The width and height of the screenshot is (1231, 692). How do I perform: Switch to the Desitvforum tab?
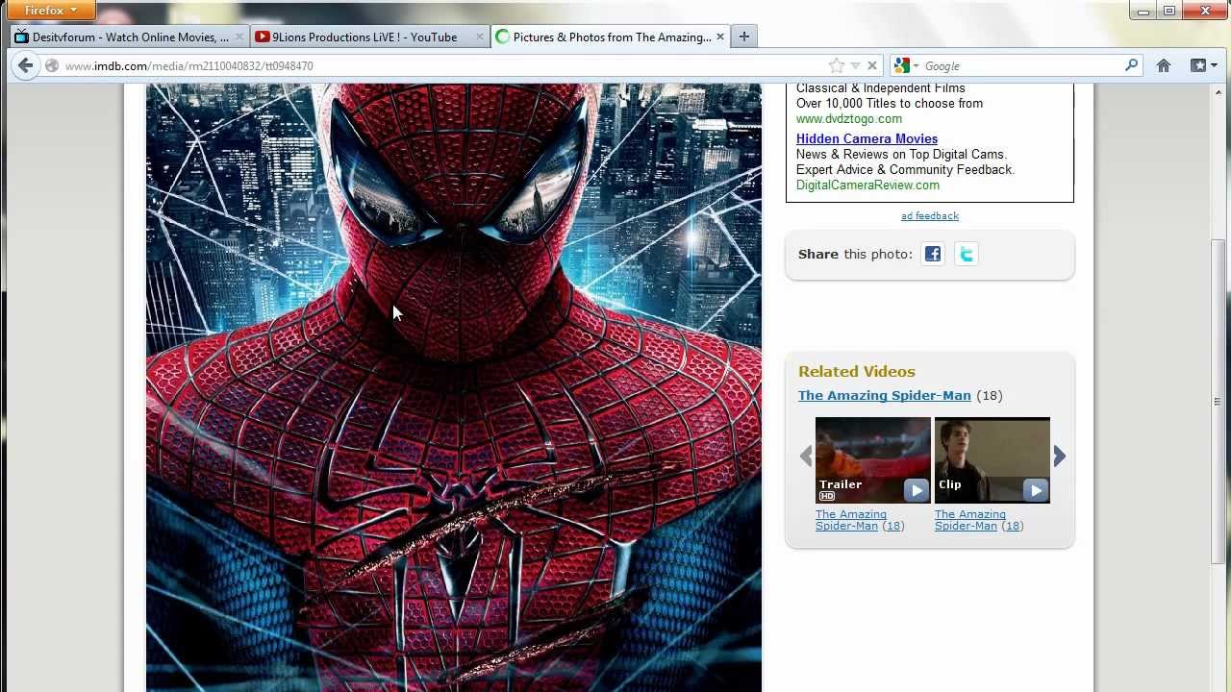[130, 37]
